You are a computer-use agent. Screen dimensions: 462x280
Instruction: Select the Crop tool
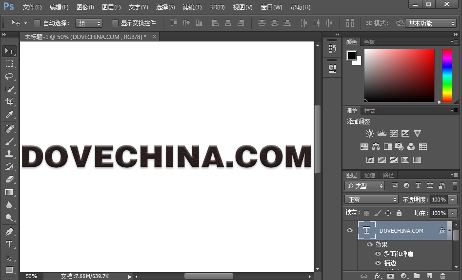pyautogui.click(x=9, y=102)
